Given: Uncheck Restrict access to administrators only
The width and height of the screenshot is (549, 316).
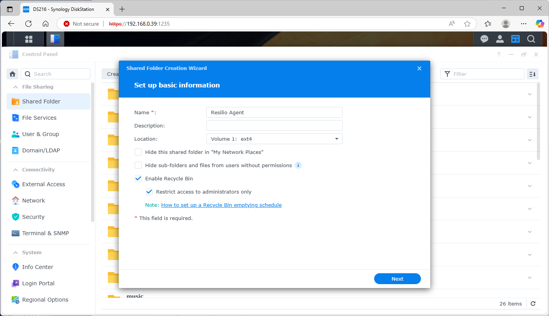Looking at the screenshot, I should coord(149,191).
